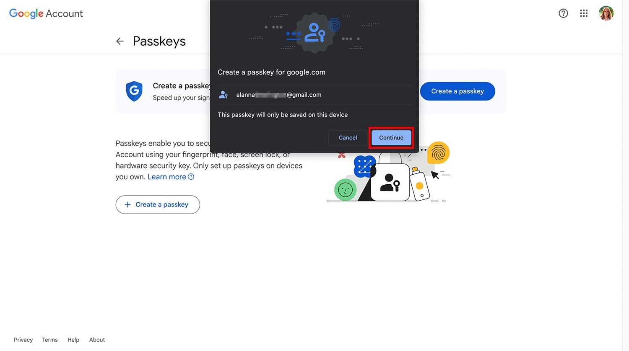Open the Help question mark icon
629x351 pixels.
click(x=563, y=13)
